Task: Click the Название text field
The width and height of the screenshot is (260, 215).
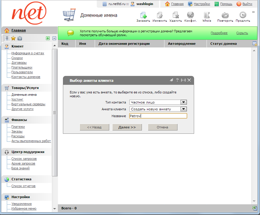Action: [158, 116]
